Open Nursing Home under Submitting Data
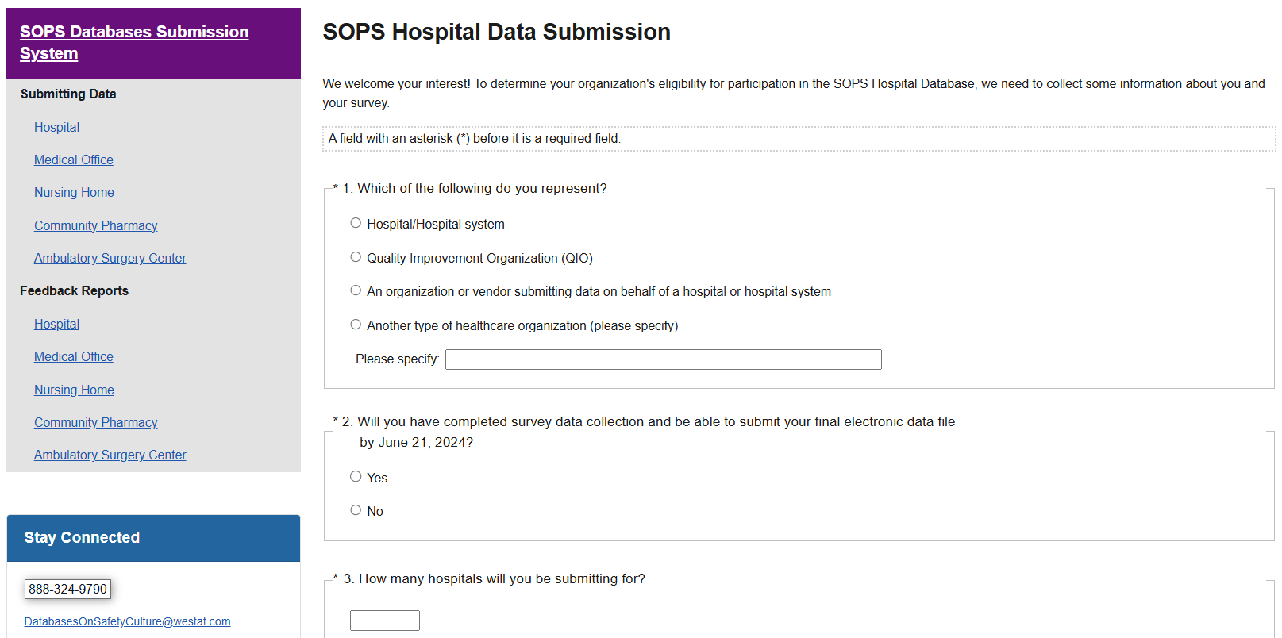 pos(74,192)
